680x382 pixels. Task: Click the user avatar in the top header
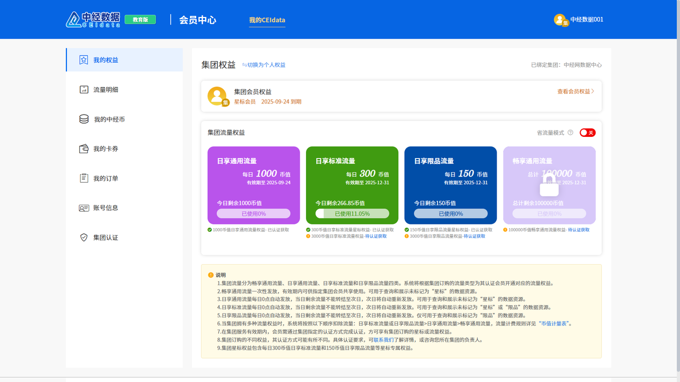(560, 20)
